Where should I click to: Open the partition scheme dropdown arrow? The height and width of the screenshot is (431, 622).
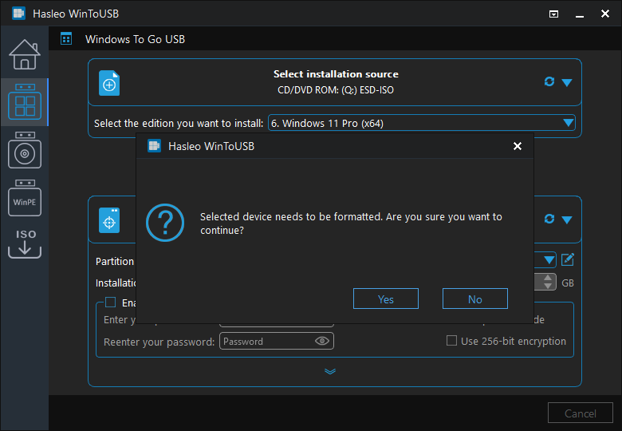tap(549, 260)
